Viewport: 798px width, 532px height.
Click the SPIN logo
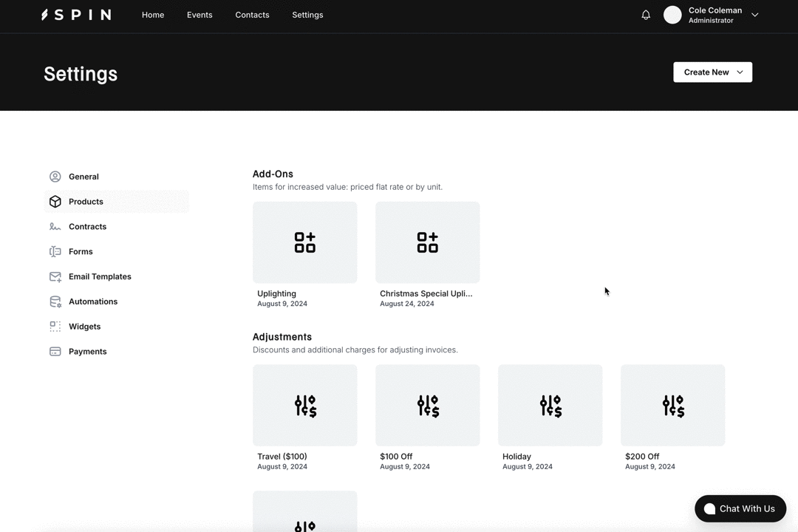click(x=76, y=15)
